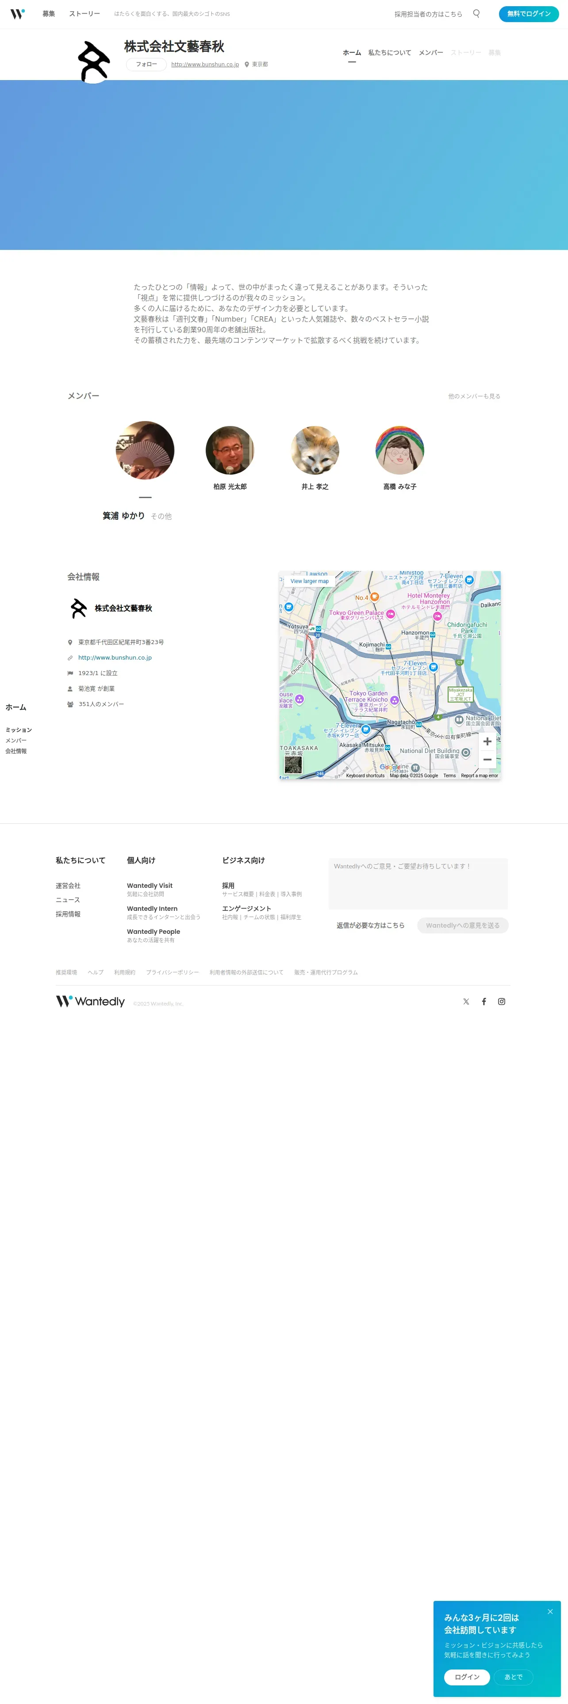Click map Terms link
Viewport: 568px width, 1704px height.
pos(449,775)
